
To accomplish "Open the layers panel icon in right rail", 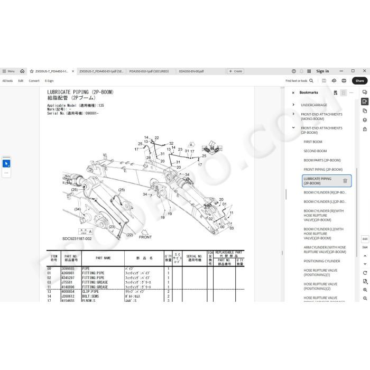I will click(365, 120).
